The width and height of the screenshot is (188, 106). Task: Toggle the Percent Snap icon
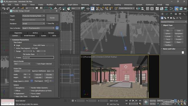tap(106, 9)
